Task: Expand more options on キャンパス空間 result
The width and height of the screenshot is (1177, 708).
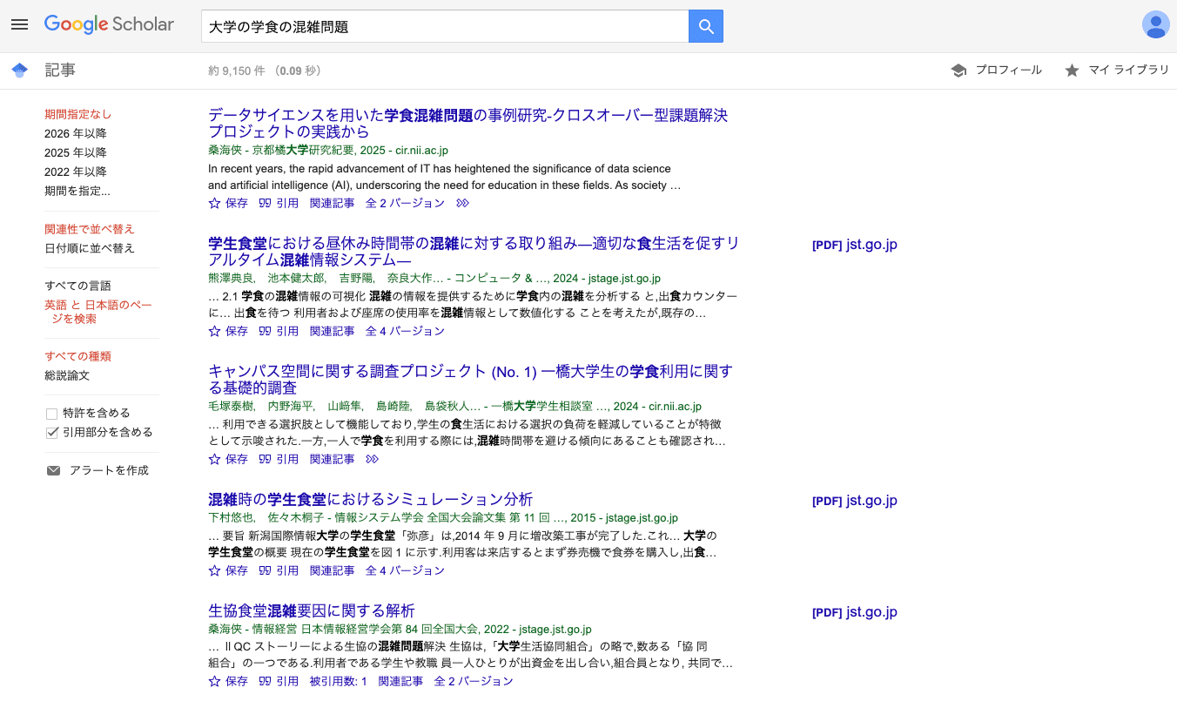Action: coord(373,459)
